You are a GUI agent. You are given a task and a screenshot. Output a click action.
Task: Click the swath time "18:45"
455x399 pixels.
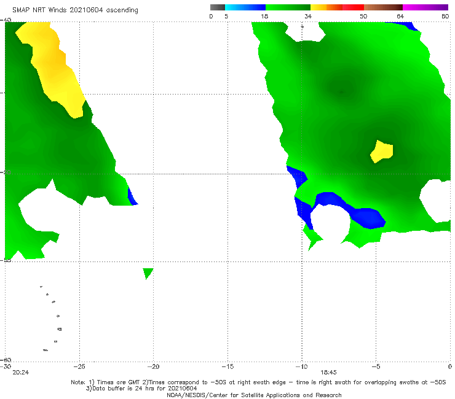328,373
